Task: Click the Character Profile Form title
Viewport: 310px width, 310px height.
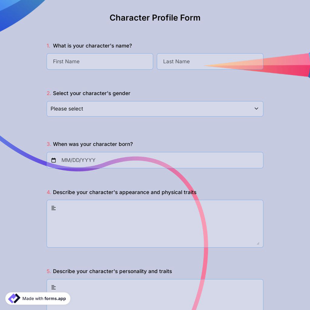Action: [155, 18]
